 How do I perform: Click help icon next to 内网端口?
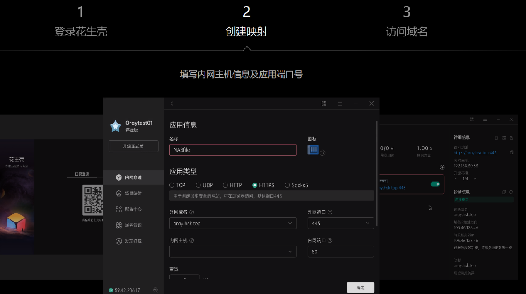coord(330,240)
